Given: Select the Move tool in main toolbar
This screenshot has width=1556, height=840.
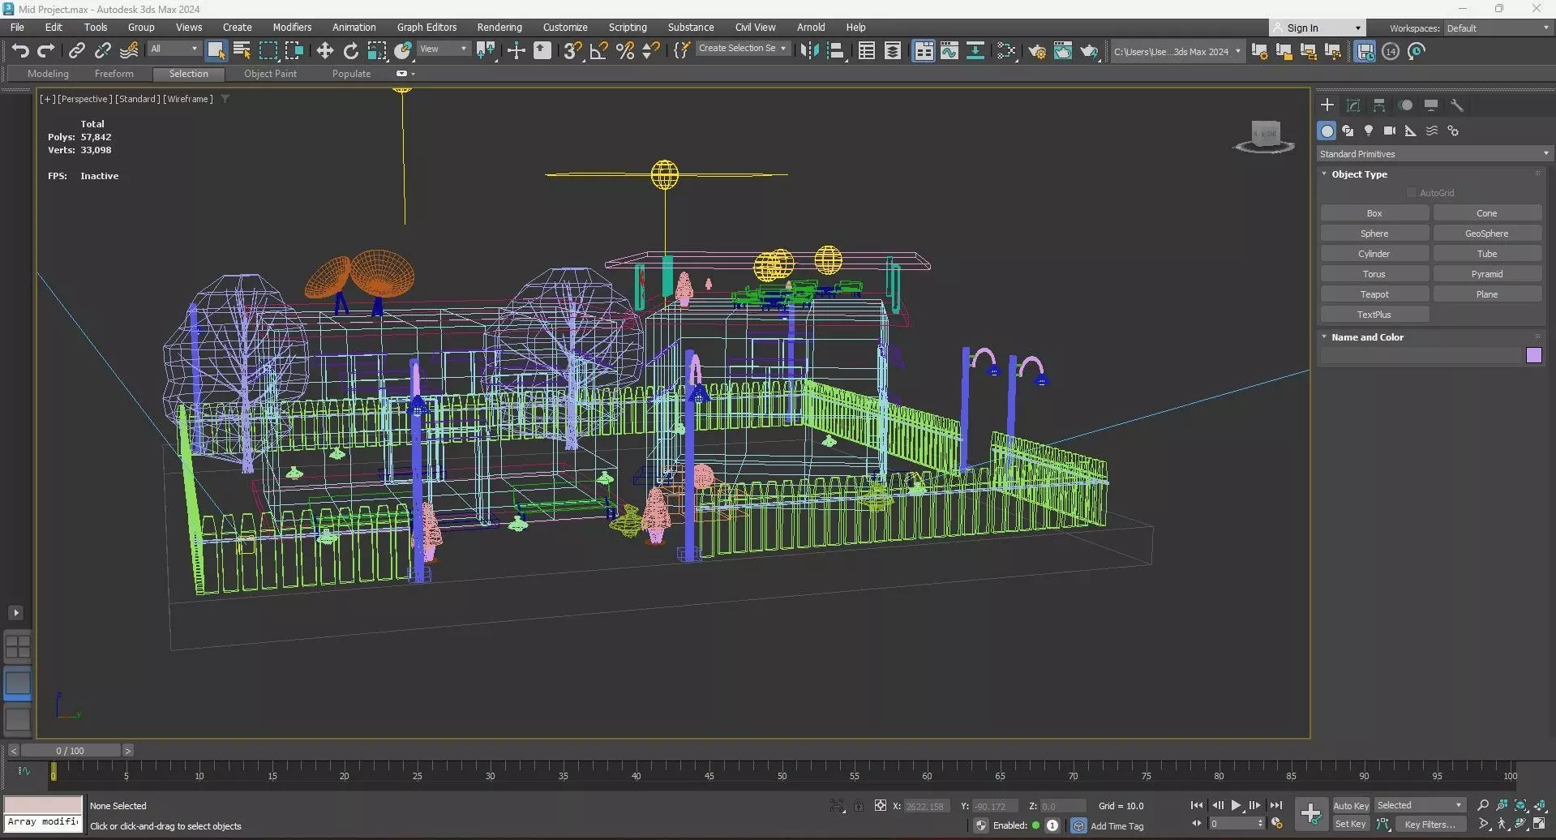Looking at the screenshot, I should (324, 51).
